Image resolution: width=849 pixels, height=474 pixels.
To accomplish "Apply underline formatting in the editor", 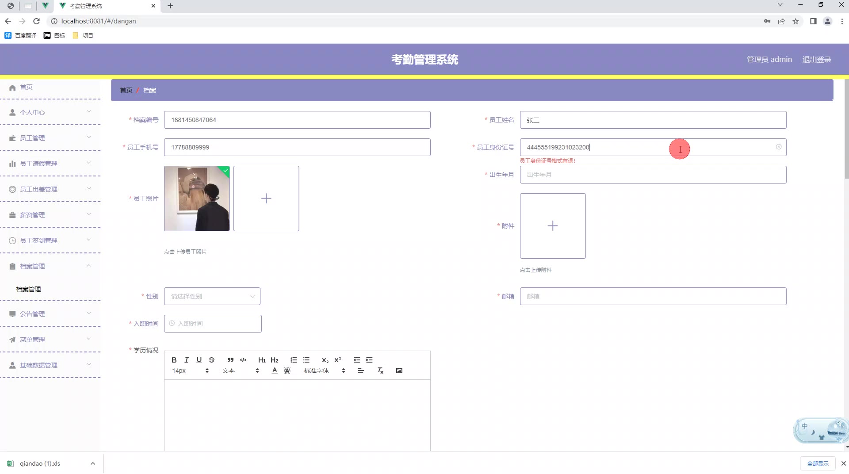I will point(199,360).
